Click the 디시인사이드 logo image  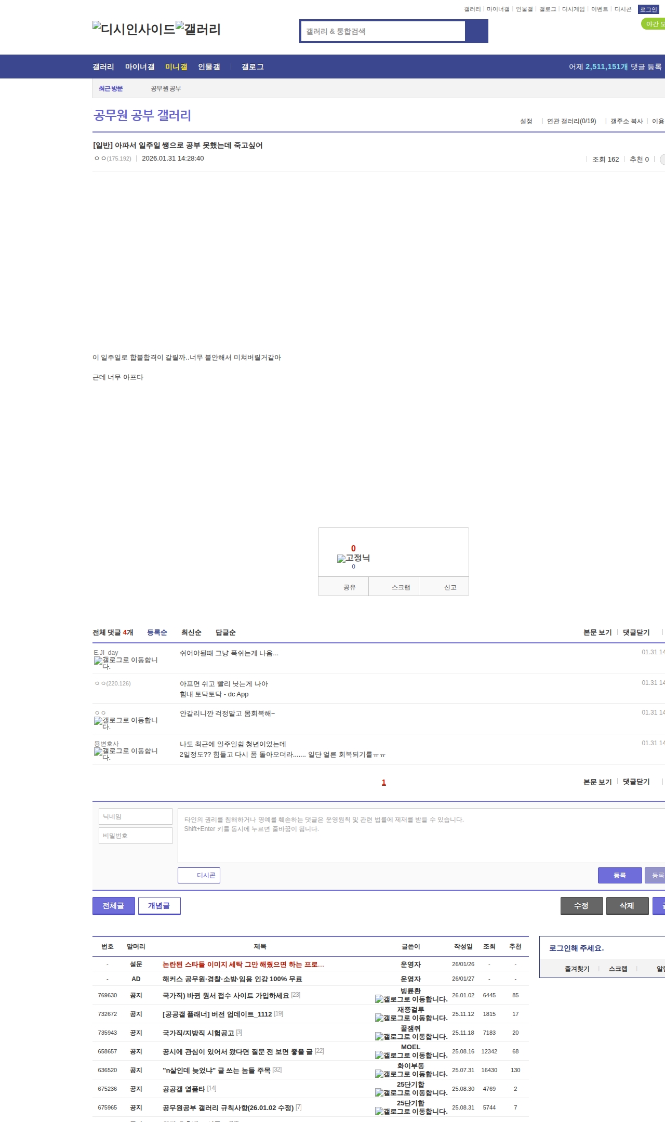134,29
